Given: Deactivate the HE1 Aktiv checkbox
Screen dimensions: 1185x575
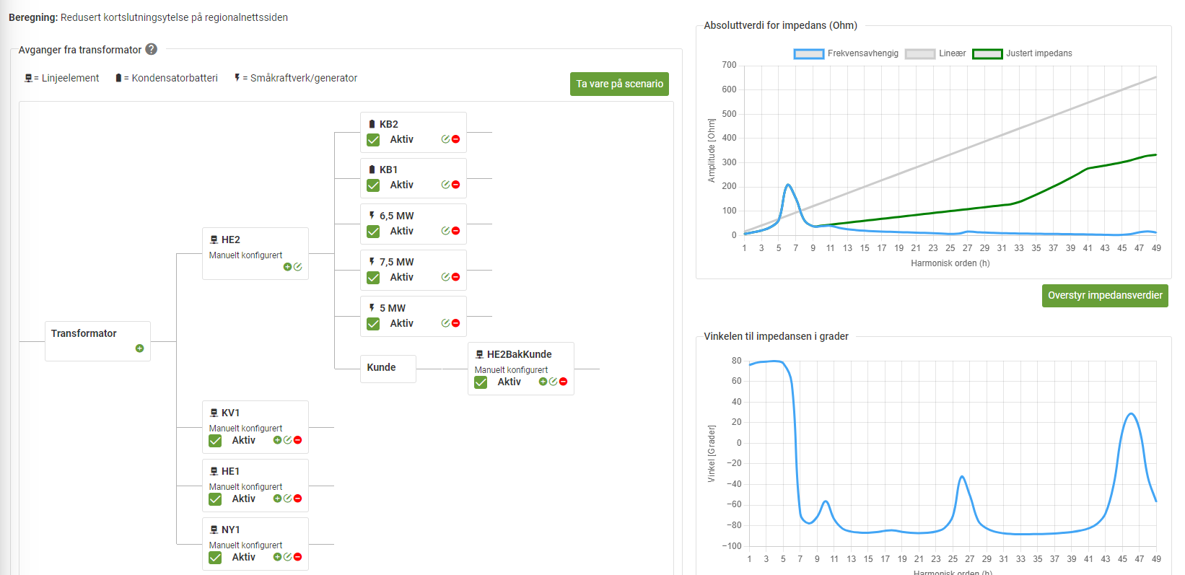Looking at the screenshot, I should tap(215, 499).
